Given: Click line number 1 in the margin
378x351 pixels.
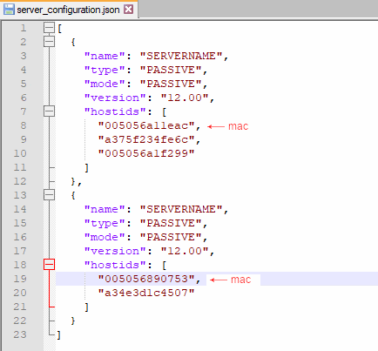Looking at the screenshot, I should [x=24, y=28].
